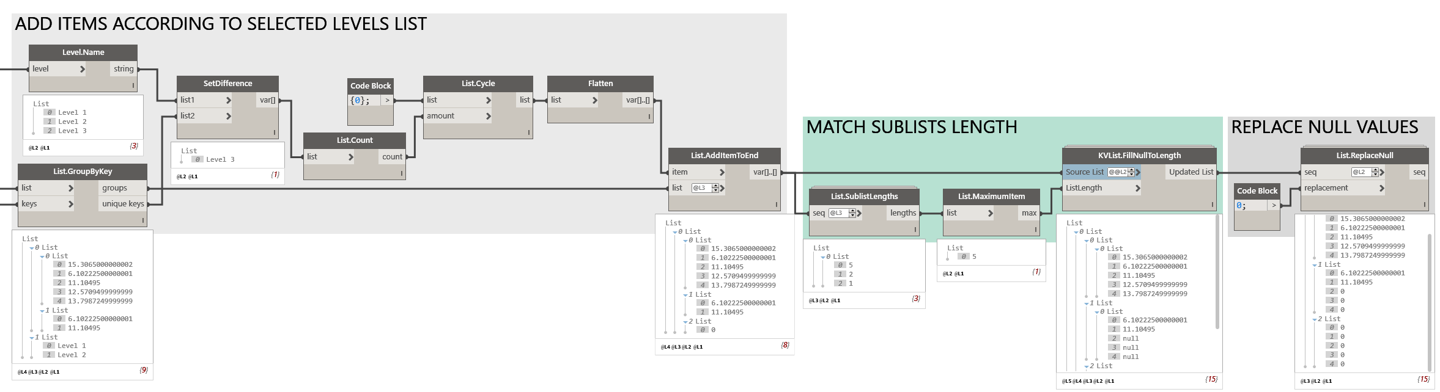This screenshot has height=392, width=1440.
Task: Click 0; code in Code Block near List.ReplaceNull
Action: pos(1241,206)
